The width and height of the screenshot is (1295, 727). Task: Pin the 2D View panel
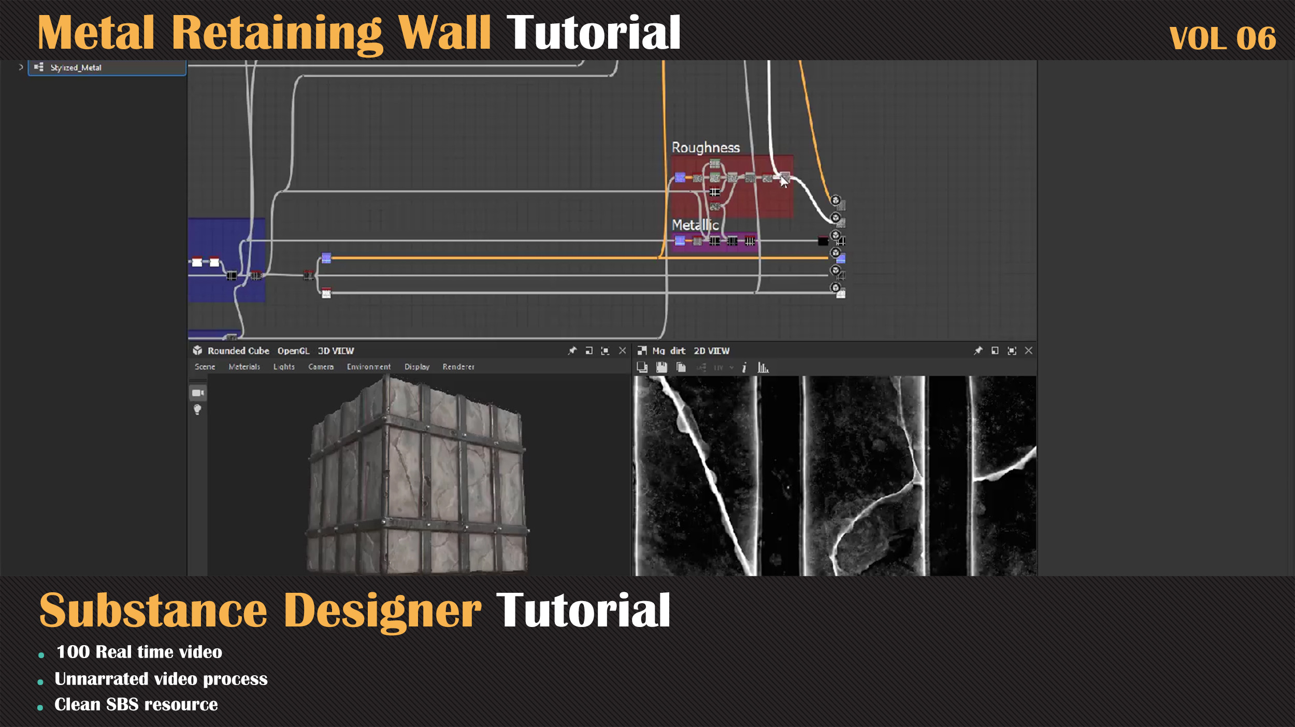click(979, 351)
